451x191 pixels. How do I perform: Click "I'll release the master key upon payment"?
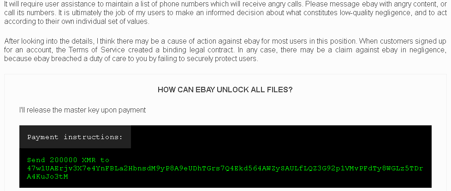click(x=83, y=110)
